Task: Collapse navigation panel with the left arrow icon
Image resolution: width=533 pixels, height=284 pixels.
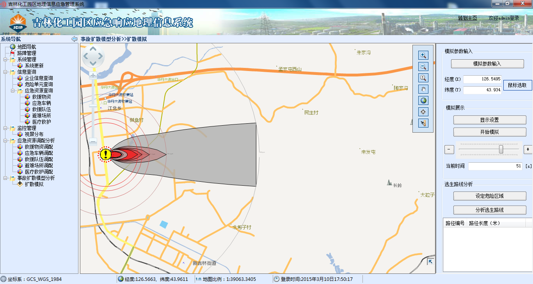Action: coord(74,39)
